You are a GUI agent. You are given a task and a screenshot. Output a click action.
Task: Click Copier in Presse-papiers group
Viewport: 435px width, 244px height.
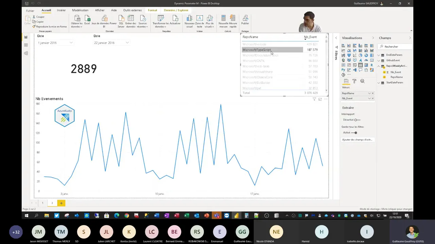pyautogui.click(x=38, y=22)
